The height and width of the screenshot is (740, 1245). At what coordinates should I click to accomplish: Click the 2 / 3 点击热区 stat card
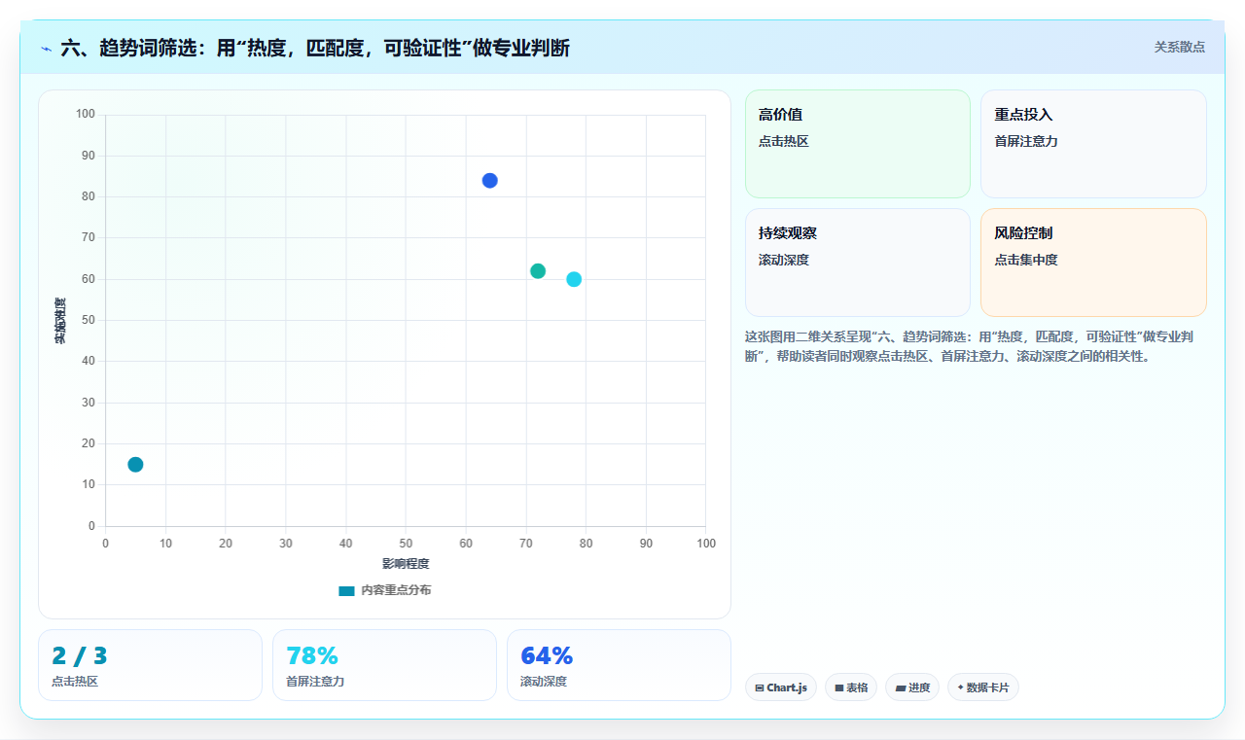pyautogui.click(x=150, y=665)
